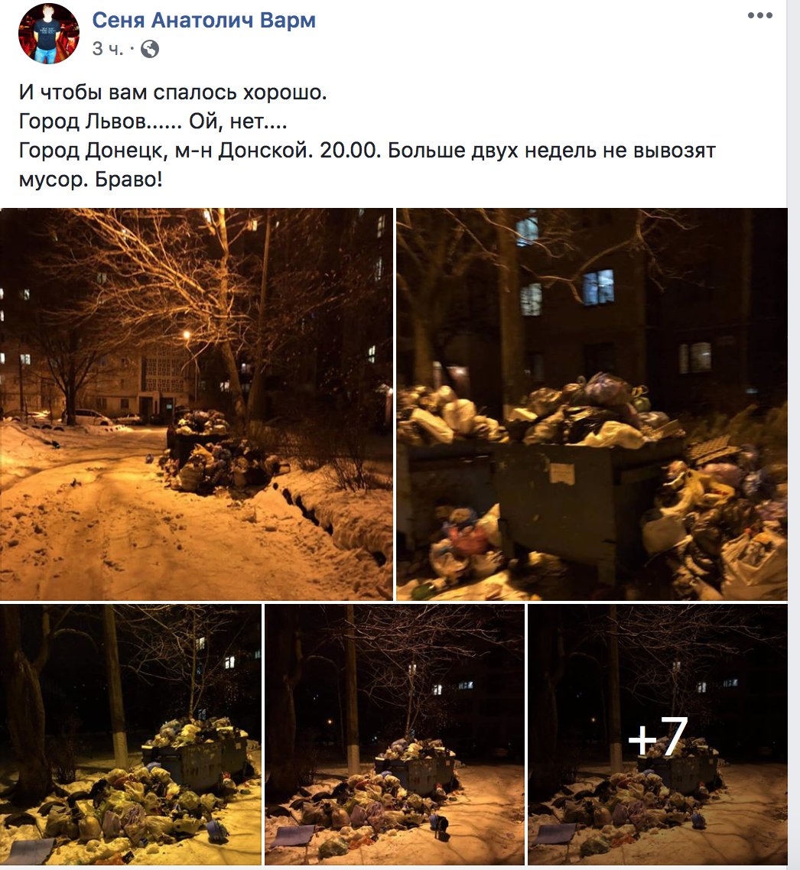Screen dimensions: 800x870
Task: Show the +7 more photos
Action: coord(658,735)
